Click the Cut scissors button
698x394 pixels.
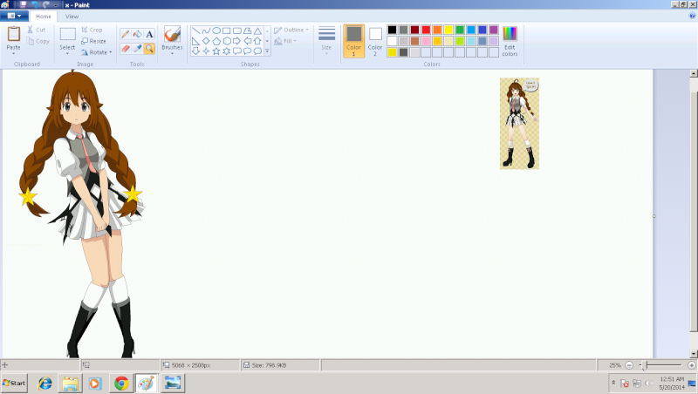click(36, 30)
